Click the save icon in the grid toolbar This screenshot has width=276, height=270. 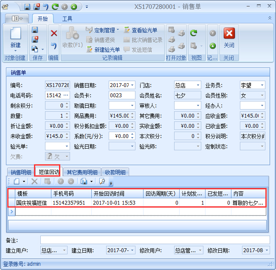pos(84,181)
